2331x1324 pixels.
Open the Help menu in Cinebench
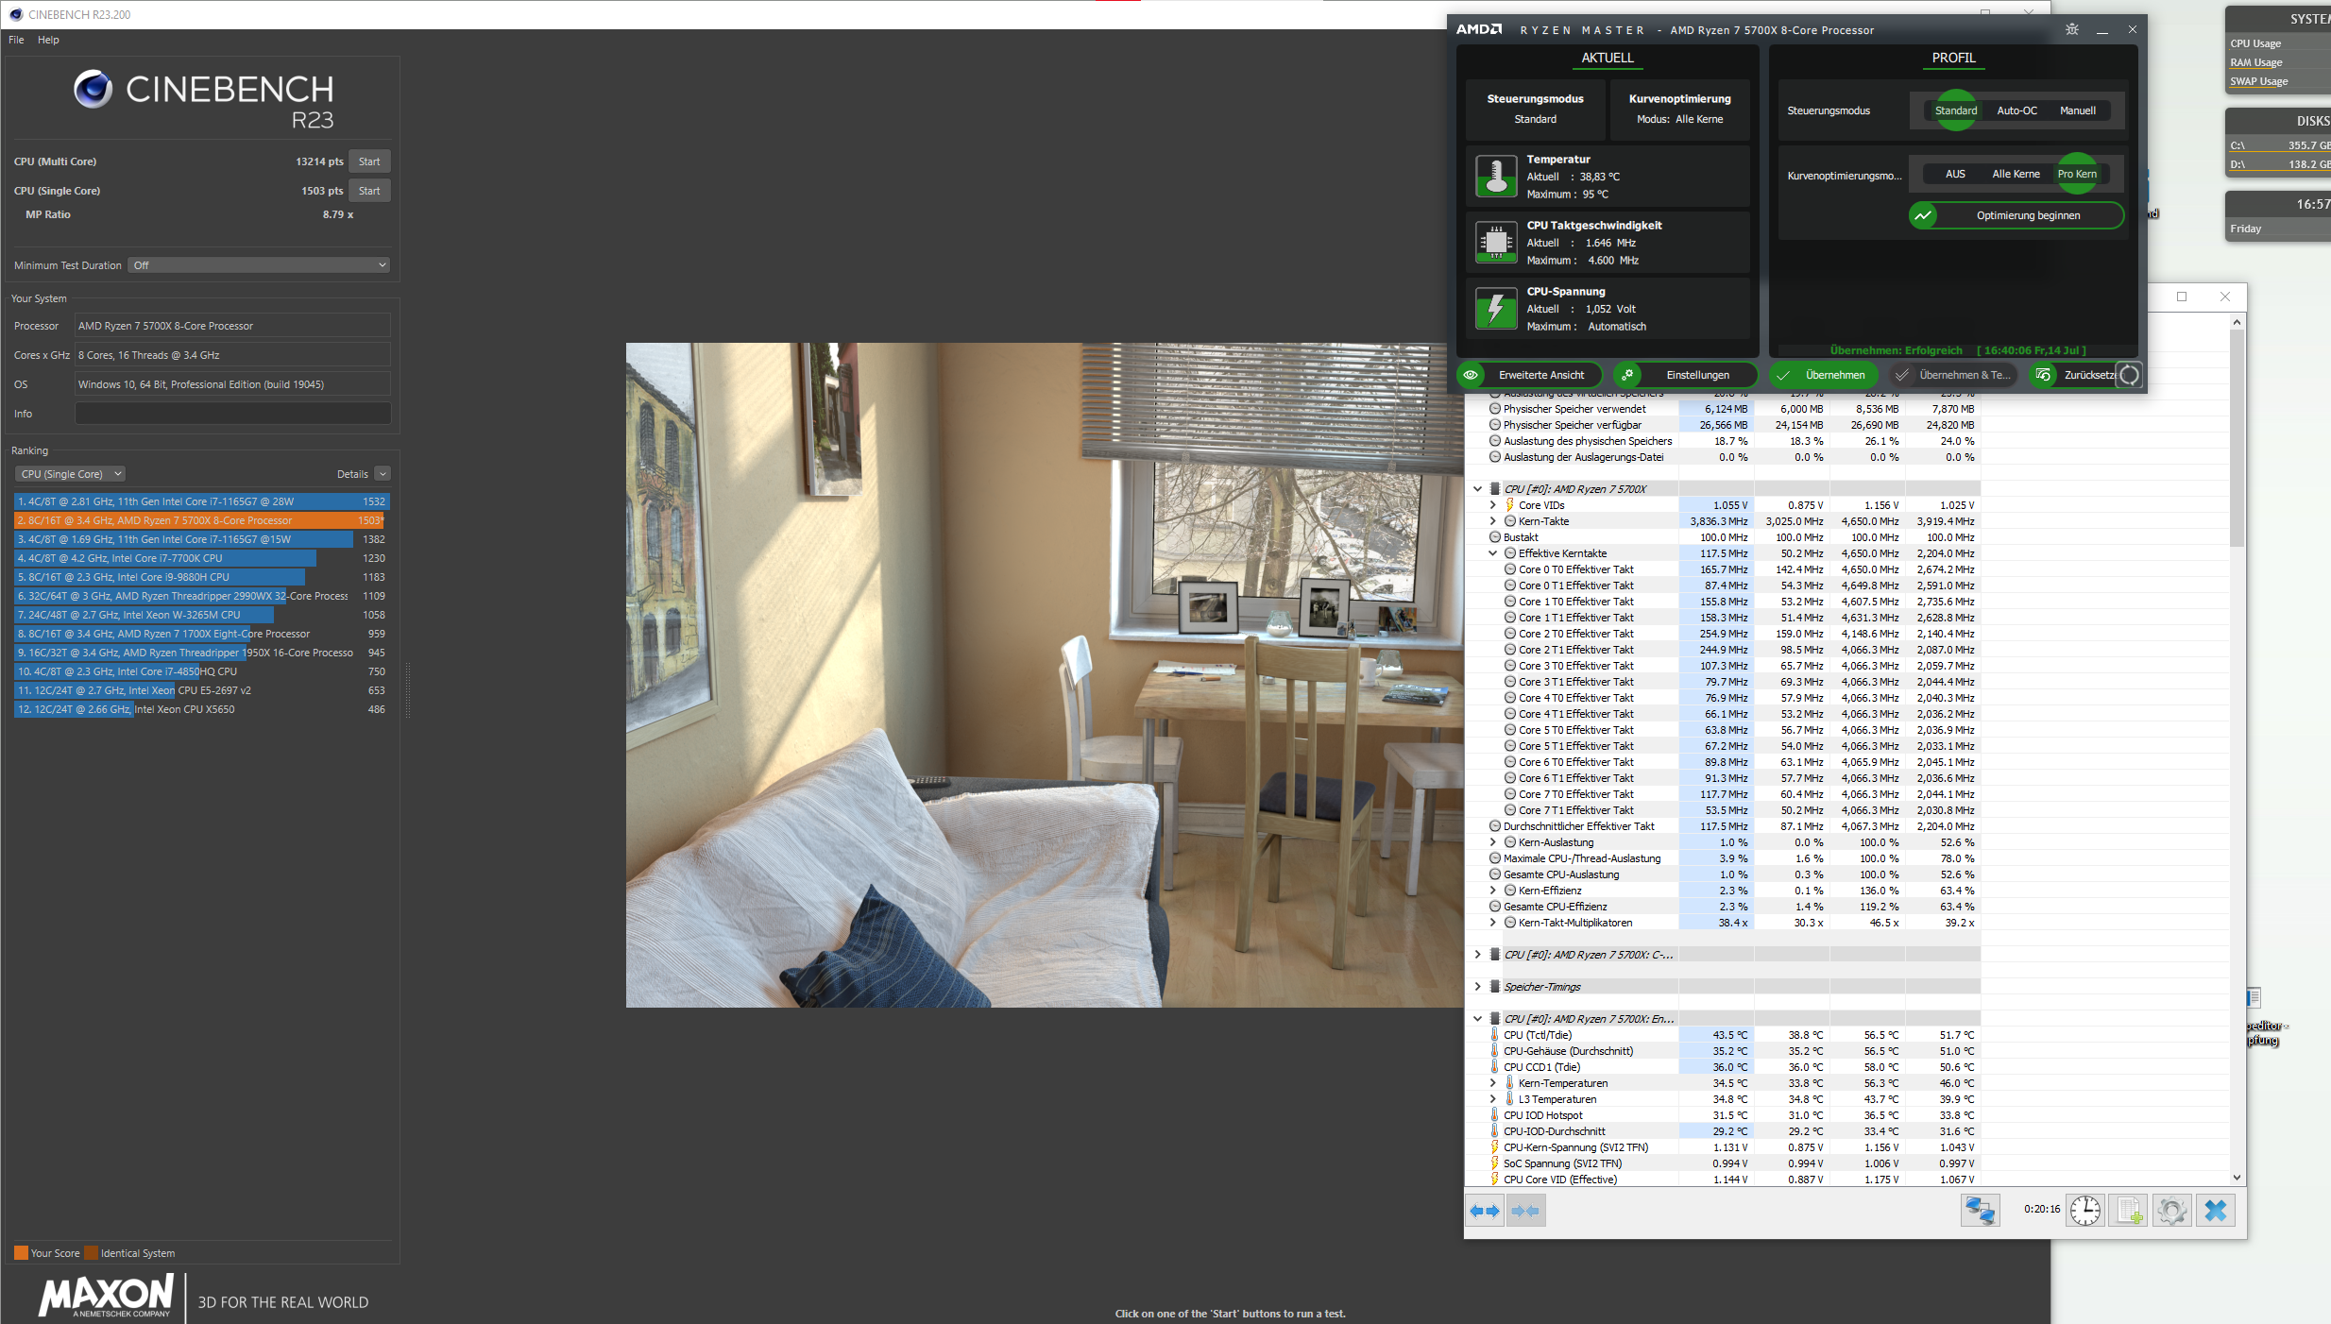click(48, 40)
